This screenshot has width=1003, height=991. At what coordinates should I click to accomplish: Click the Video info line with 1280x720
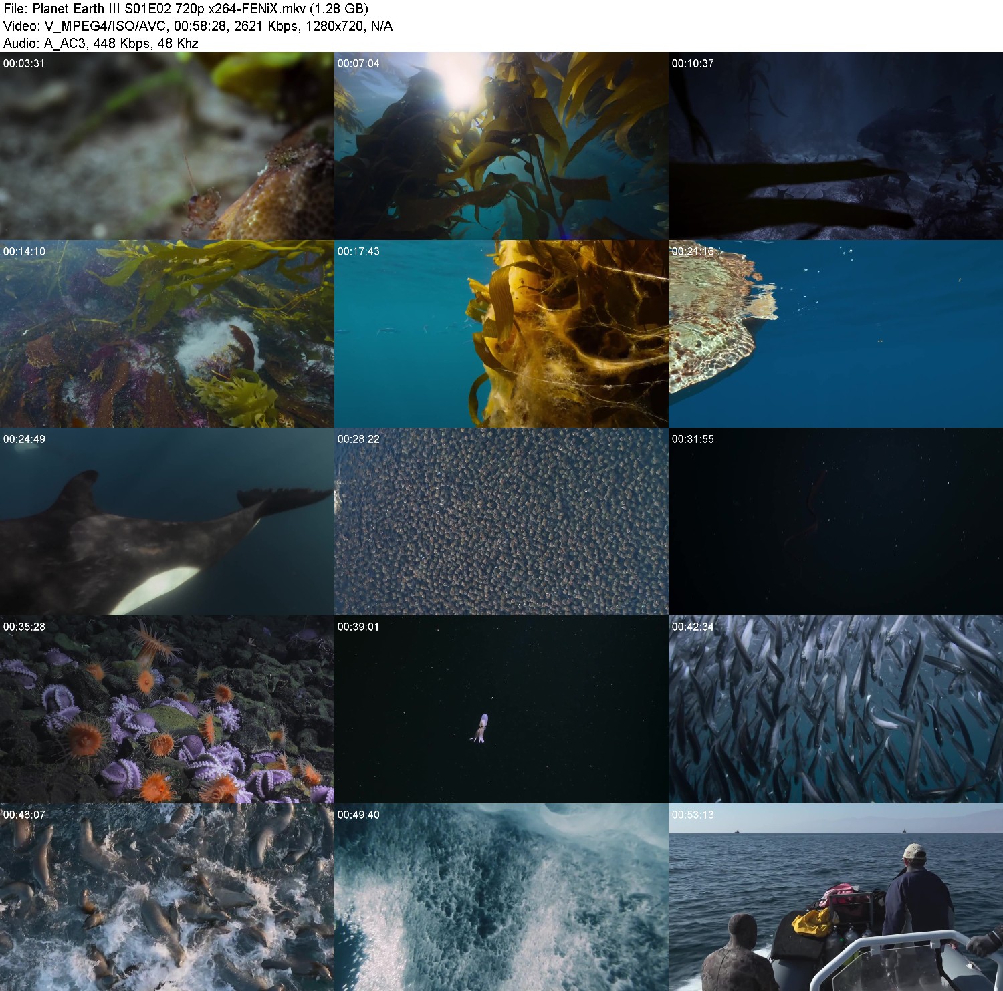(x=198, y=26)
